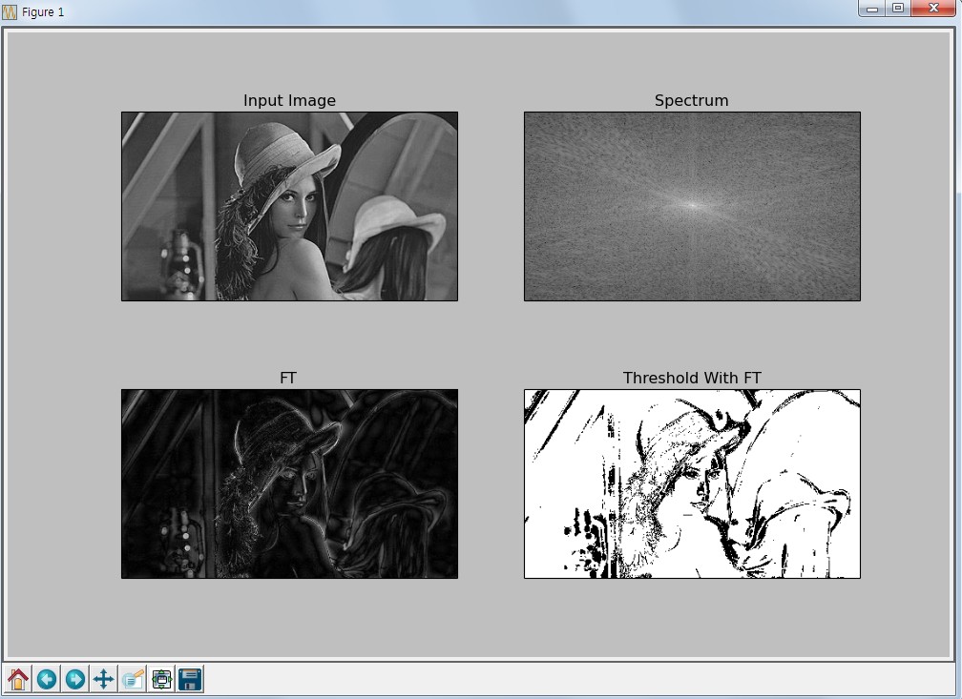Click the 'Spectrum' title text
Image resolution: width=962 pixels, height=699 pixels.
coord(691,100)
